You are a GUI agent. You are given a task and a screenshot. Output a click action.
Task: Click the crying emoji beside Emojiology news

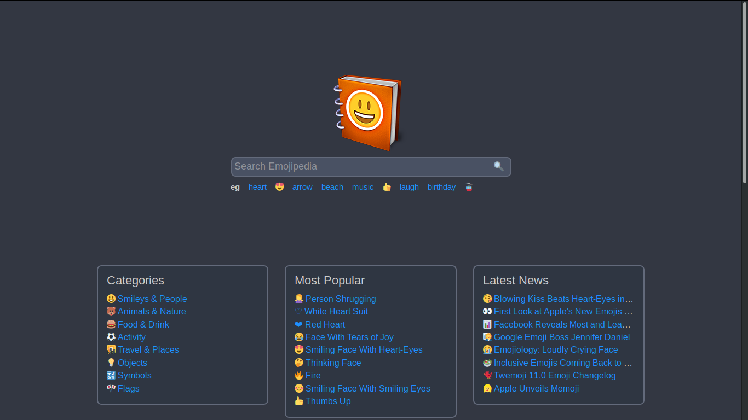pyautogui.click(x=487, y=349)
